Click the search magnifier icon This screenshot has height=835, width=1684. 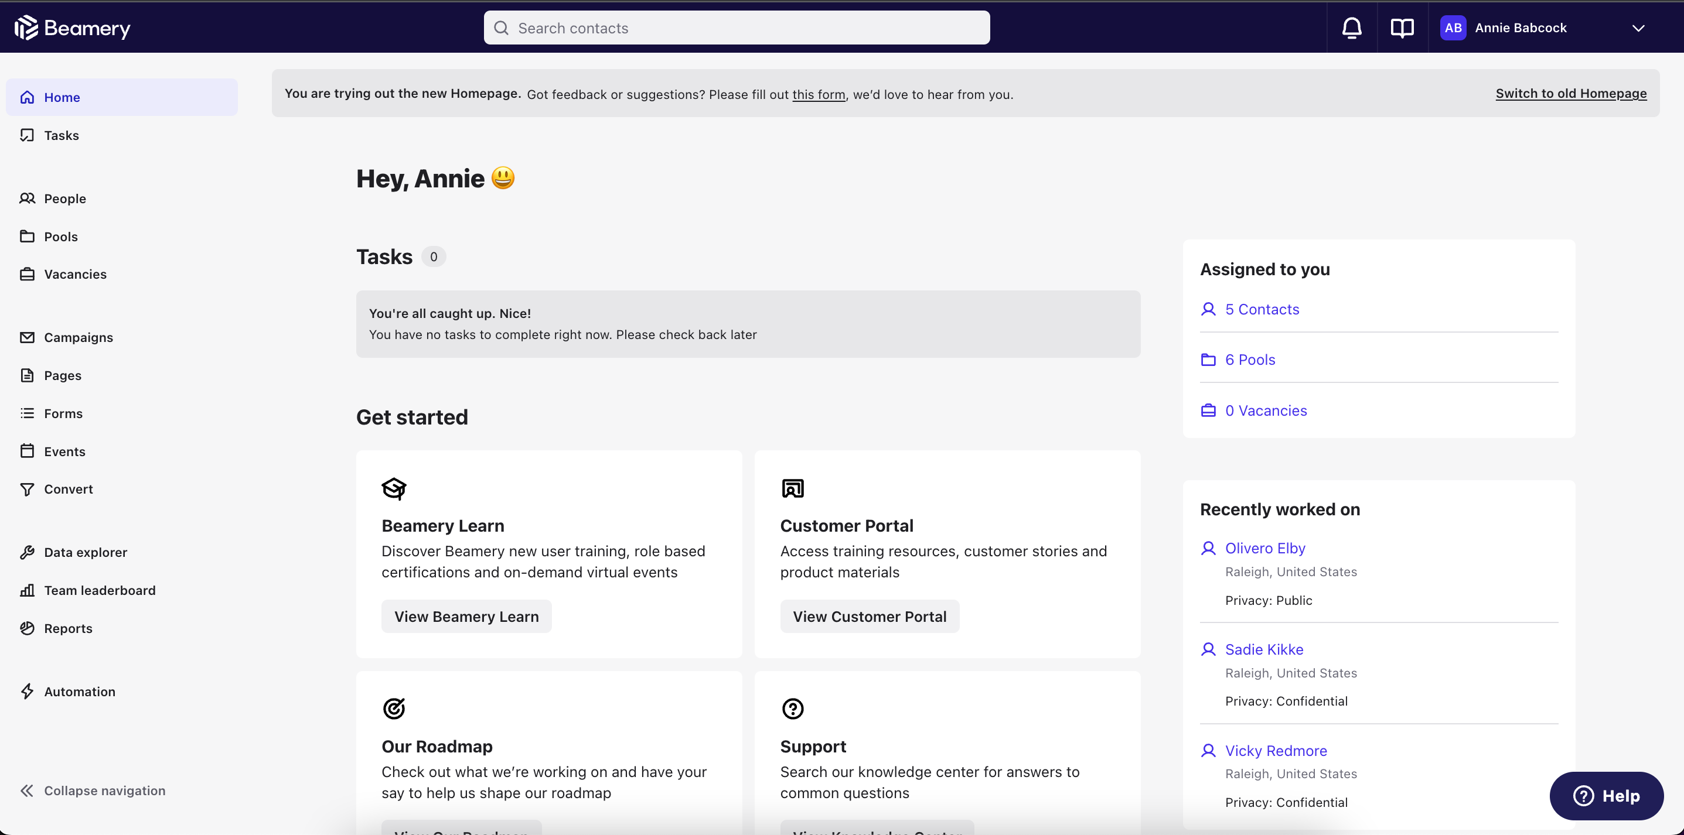click(x=501, y=28)
